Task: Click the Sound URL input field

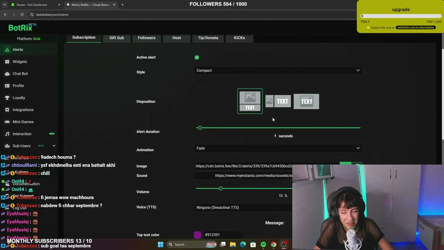Action: pyautogui.click(x=244, y=175)
